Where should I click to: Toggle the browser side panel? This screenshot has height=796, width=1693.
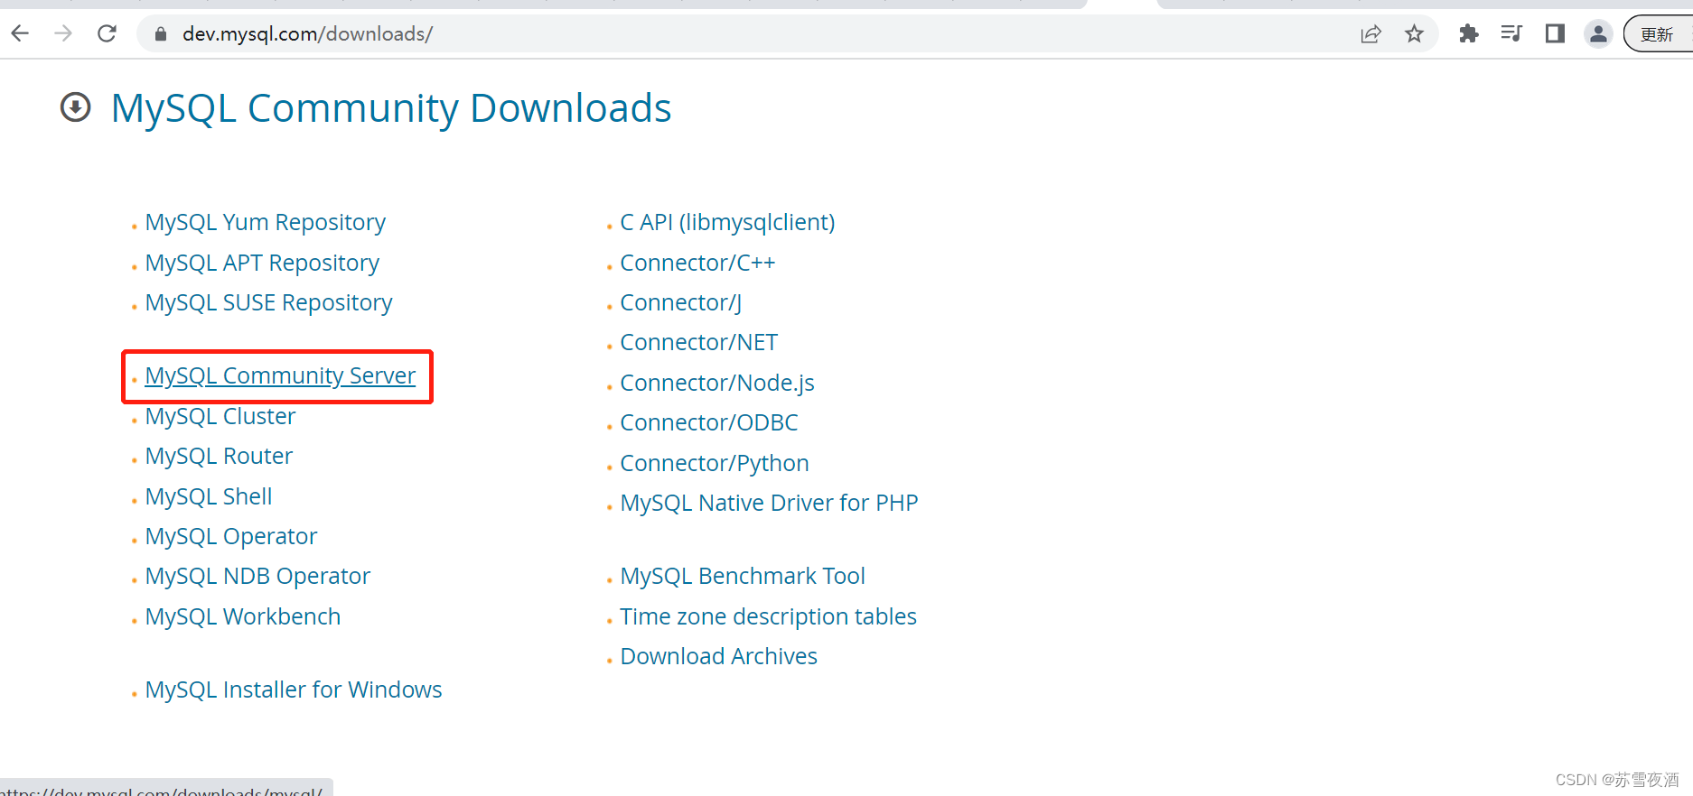coord(1555,34)
